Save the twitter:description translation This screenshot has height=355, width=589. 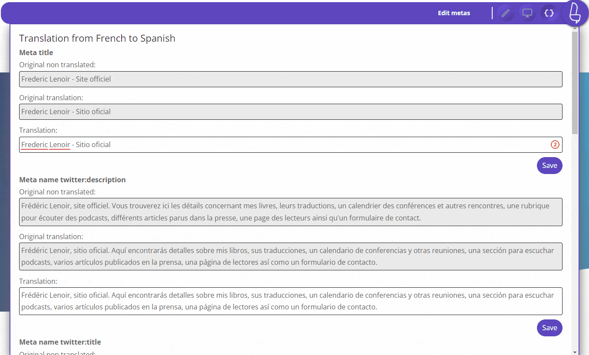click(x=550, y=328)
